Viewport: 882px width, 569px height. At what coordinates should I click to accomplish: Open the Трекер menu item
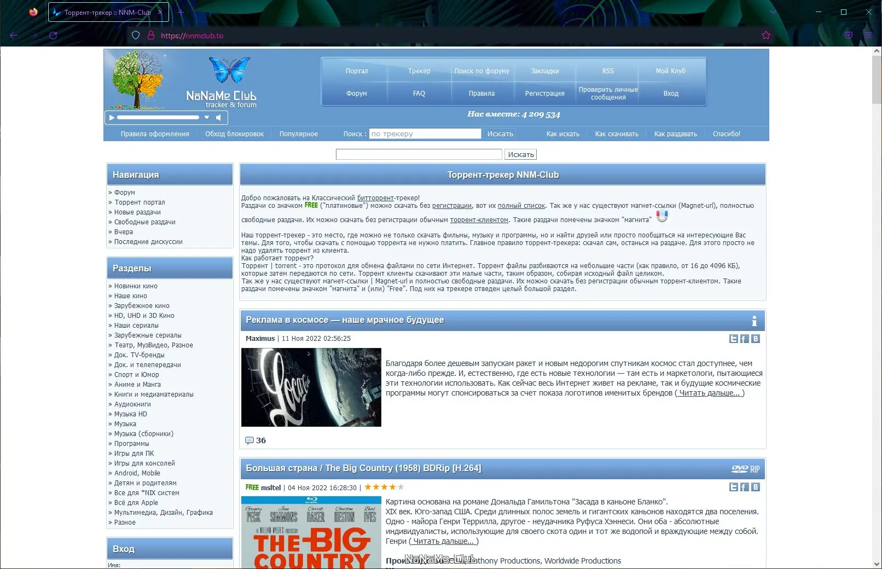point(419,71)
